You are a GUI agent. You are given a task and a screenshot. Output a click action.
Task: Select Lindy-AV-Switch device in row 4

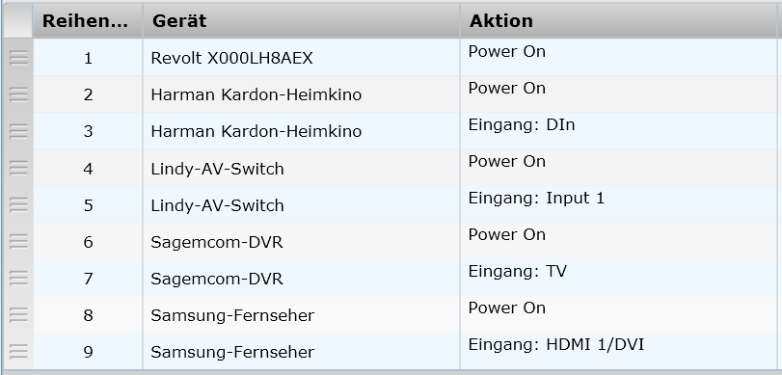301,168
